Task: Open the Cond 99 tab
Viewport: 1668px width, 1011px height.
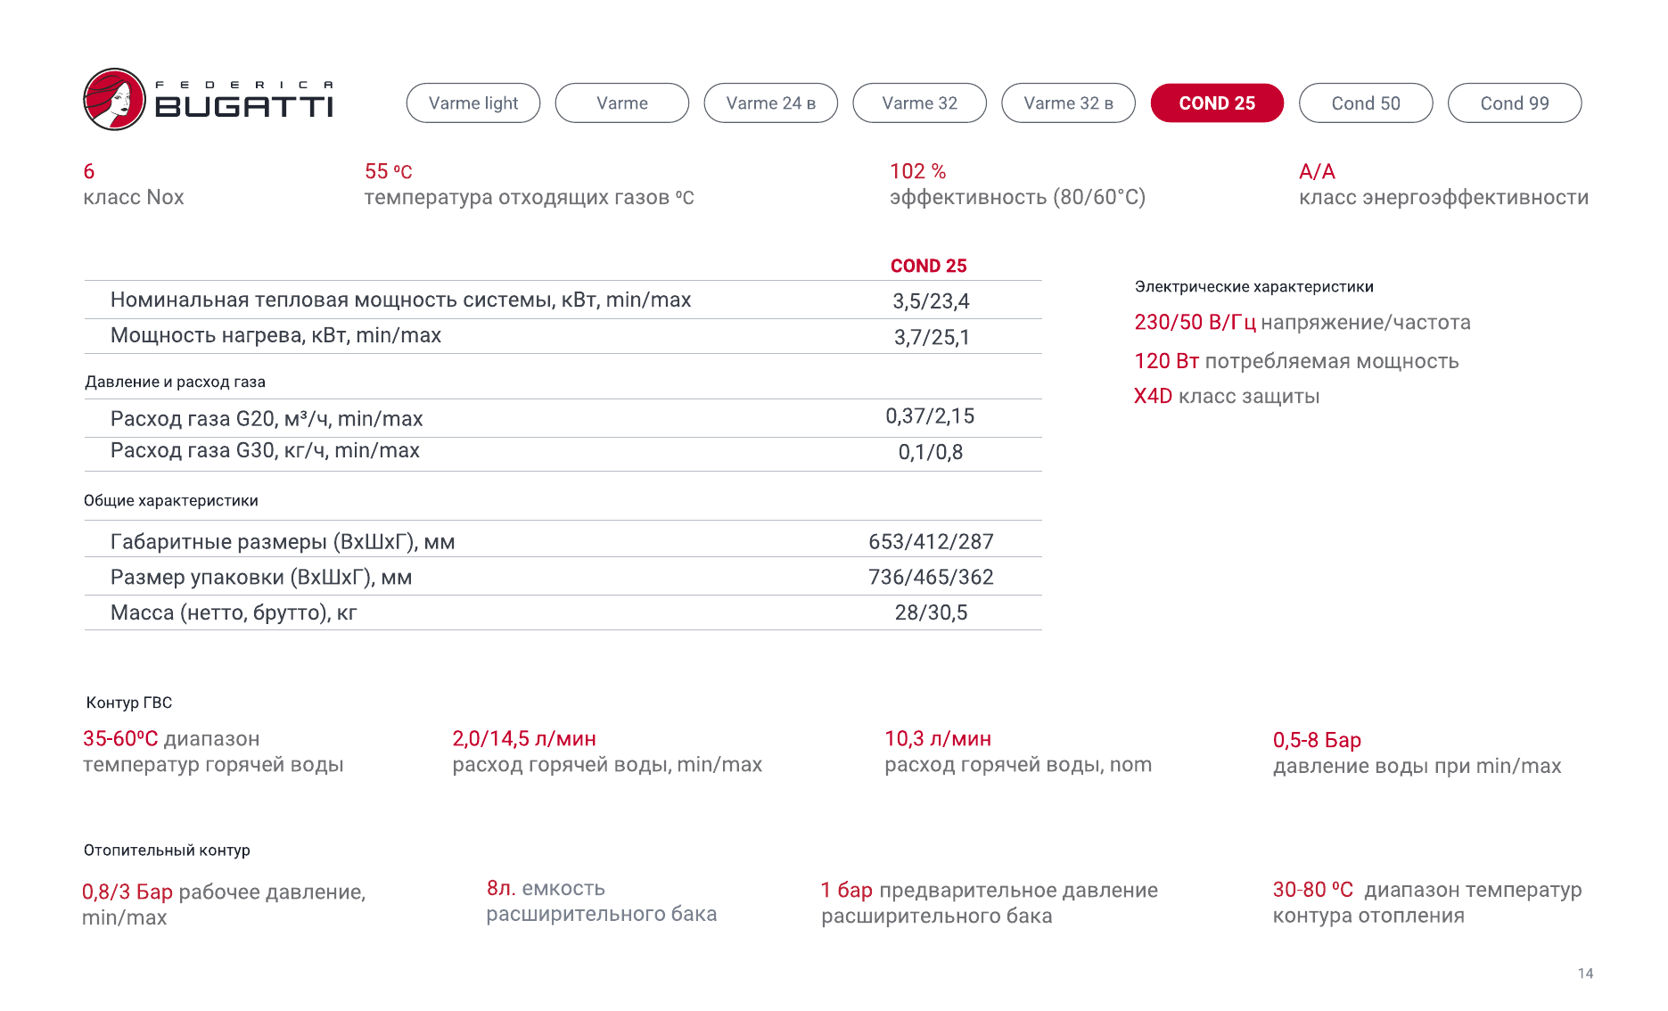Action: pyautogui.click(x=1514, y=103)
